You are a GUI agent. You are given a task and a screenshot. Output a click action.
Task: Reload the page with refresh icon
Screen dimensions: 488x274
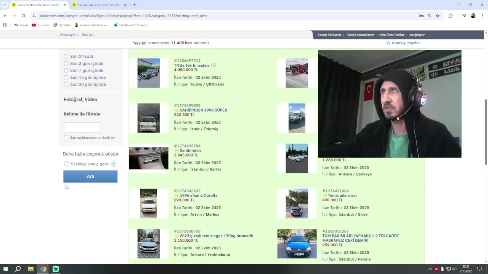[x=23, y=16]
